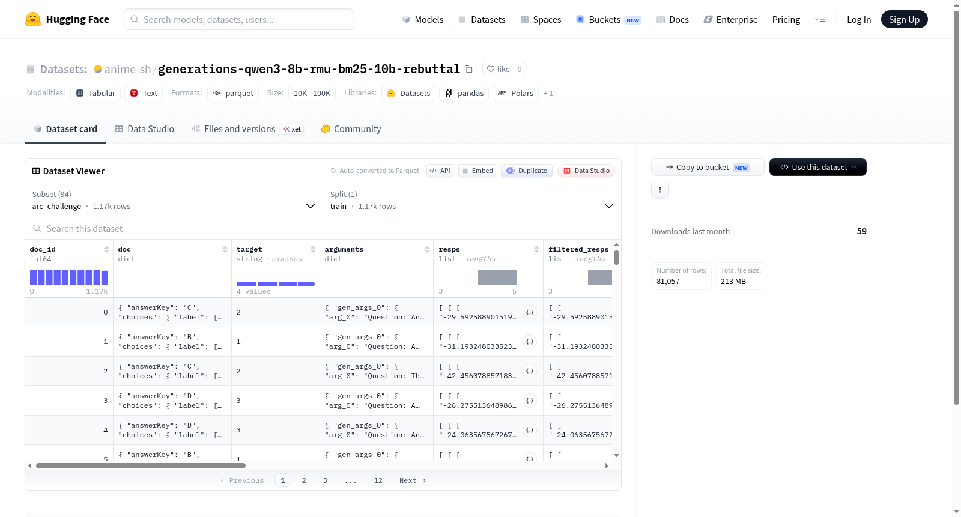
Task: Focus the search models, datasets, users field
Action: (x=239, y=19)
